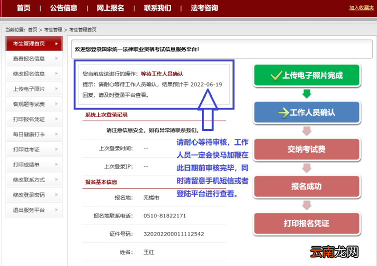Click arrow beside sidebar 打印报名凭证

[x=56, y=119]
